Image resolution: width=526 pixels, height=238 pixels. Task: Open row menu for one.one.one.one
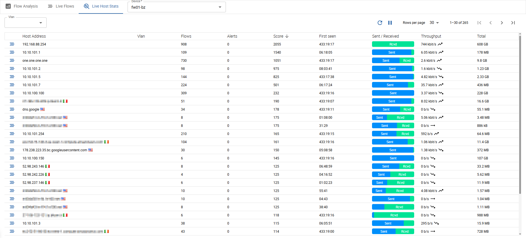[12, 61]
